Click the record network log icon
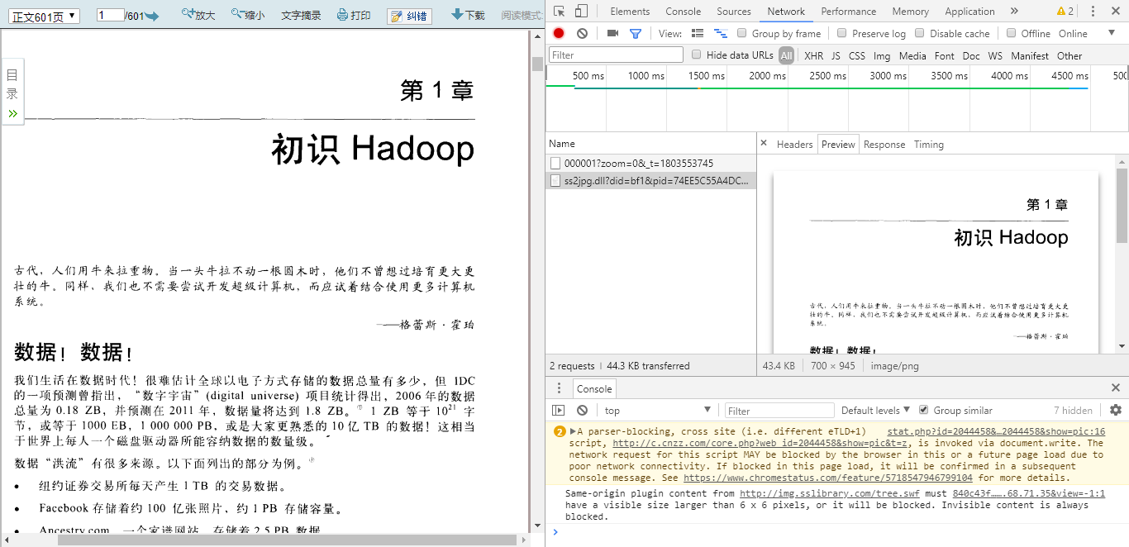Viewport: 1129px width, 547px height. pos(559,33)
